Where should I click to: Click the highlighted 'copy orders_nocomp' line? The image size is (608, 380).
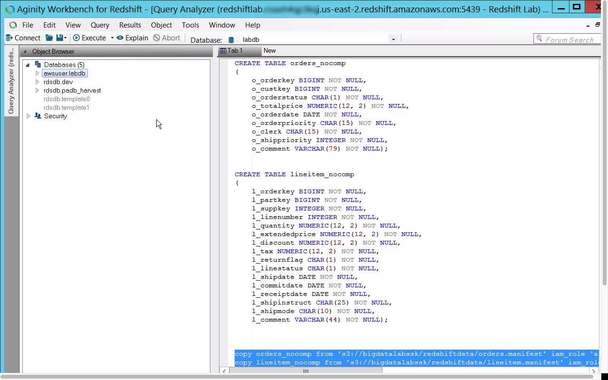tap(417, 354)
